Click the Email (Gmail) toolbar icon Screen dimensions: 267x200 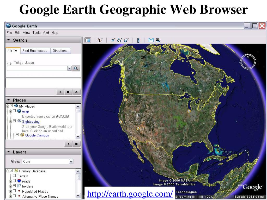pos(151,40)
